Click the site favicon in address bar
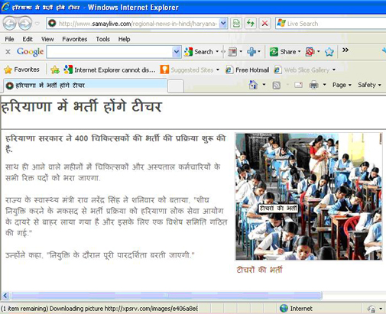This screenshot has width=386, height=314. 52,24
